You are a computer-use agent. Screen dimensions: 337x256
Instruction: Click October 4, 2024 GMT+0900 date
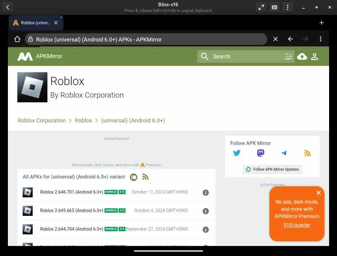tap(161, 211)
